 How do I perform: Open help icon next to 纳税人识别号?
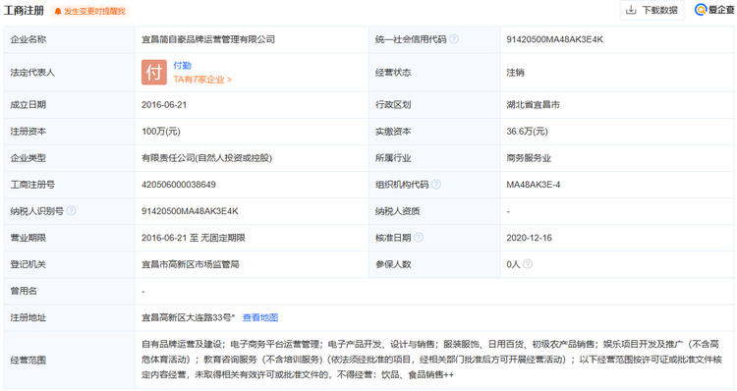[x=71, y=211]
